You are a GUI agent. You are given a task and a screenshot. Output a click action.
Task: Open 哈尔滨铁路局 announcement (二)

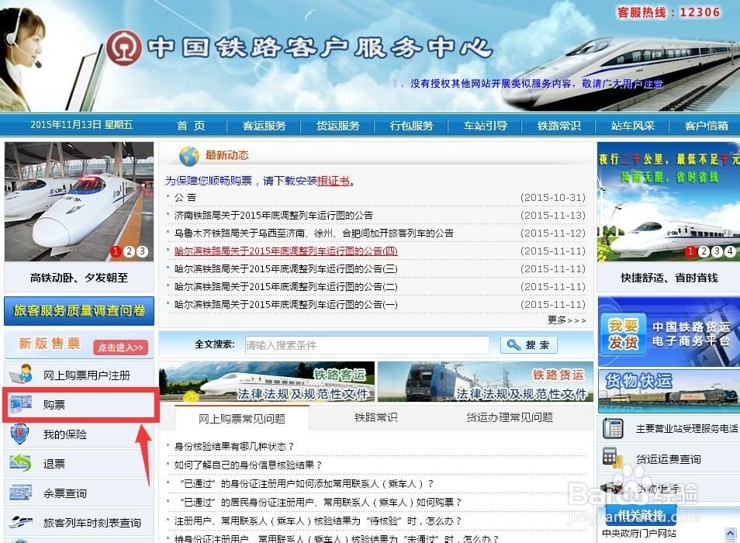click(286, 287)
